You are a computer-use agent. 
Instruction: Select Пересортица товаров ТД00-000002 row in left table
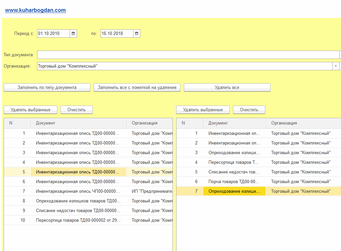77,220
